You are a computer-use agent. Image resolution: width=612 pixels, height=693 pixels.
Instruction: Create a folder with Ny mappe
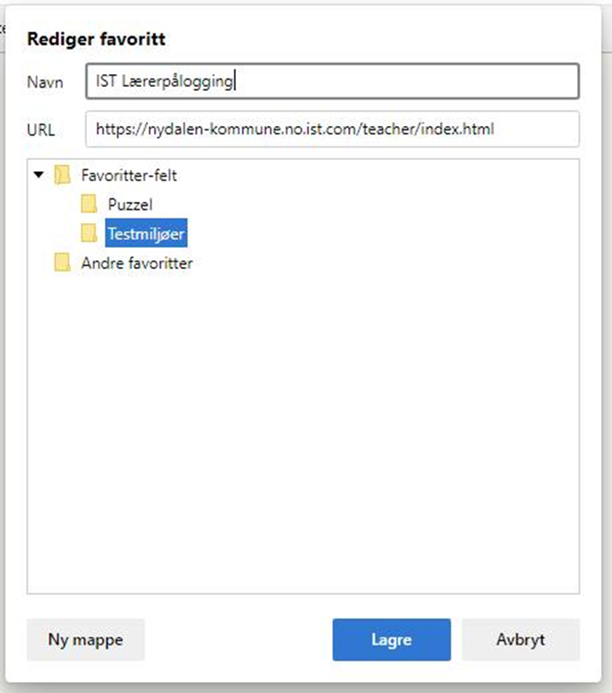(85, 639)
